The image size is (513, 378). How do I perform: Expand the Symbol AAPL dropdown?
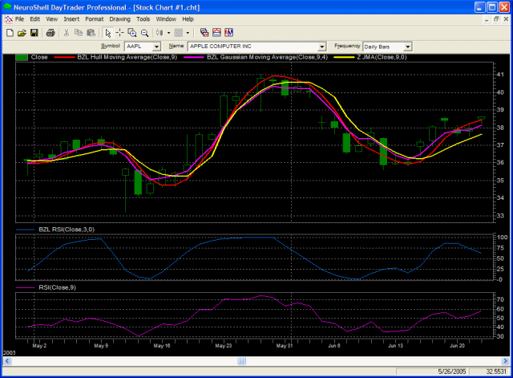[x=156, y=47]
